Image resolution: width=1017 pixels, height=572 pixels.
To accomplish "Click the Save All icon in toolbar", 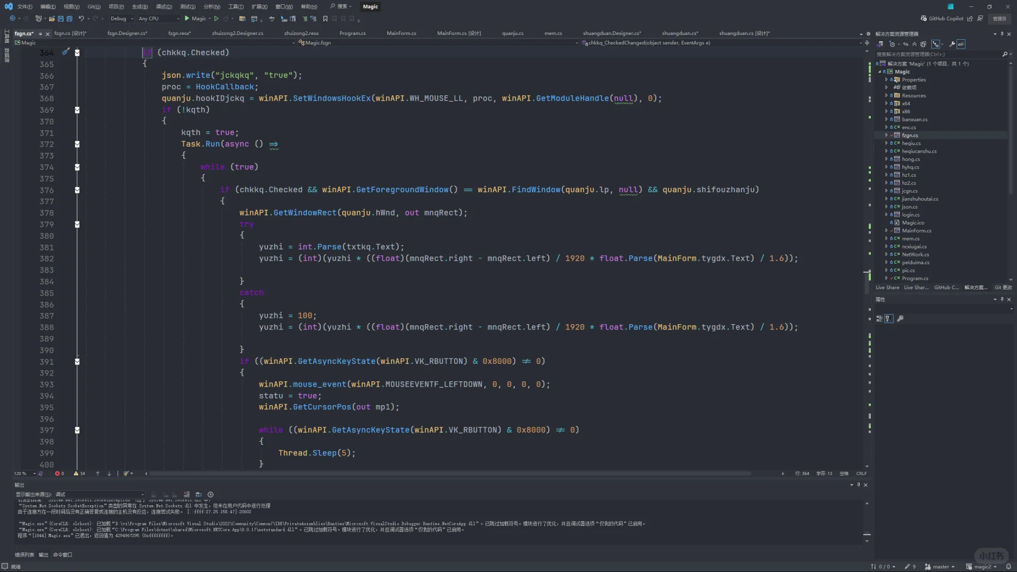I will tap(69, 19).
